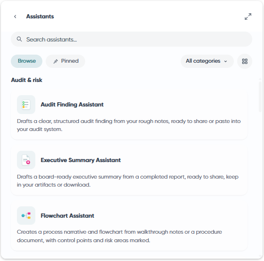
Task: Select the Audit Finding Assistant description card
Action: pos(129,114)
